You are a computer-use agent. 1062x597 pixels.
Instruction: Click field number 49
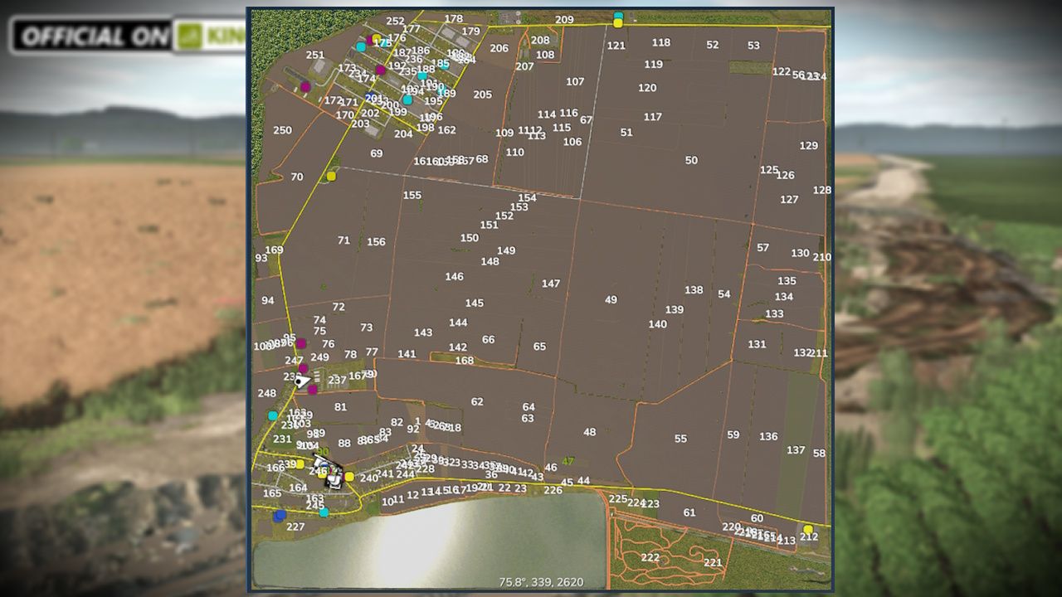pos(611,300)
